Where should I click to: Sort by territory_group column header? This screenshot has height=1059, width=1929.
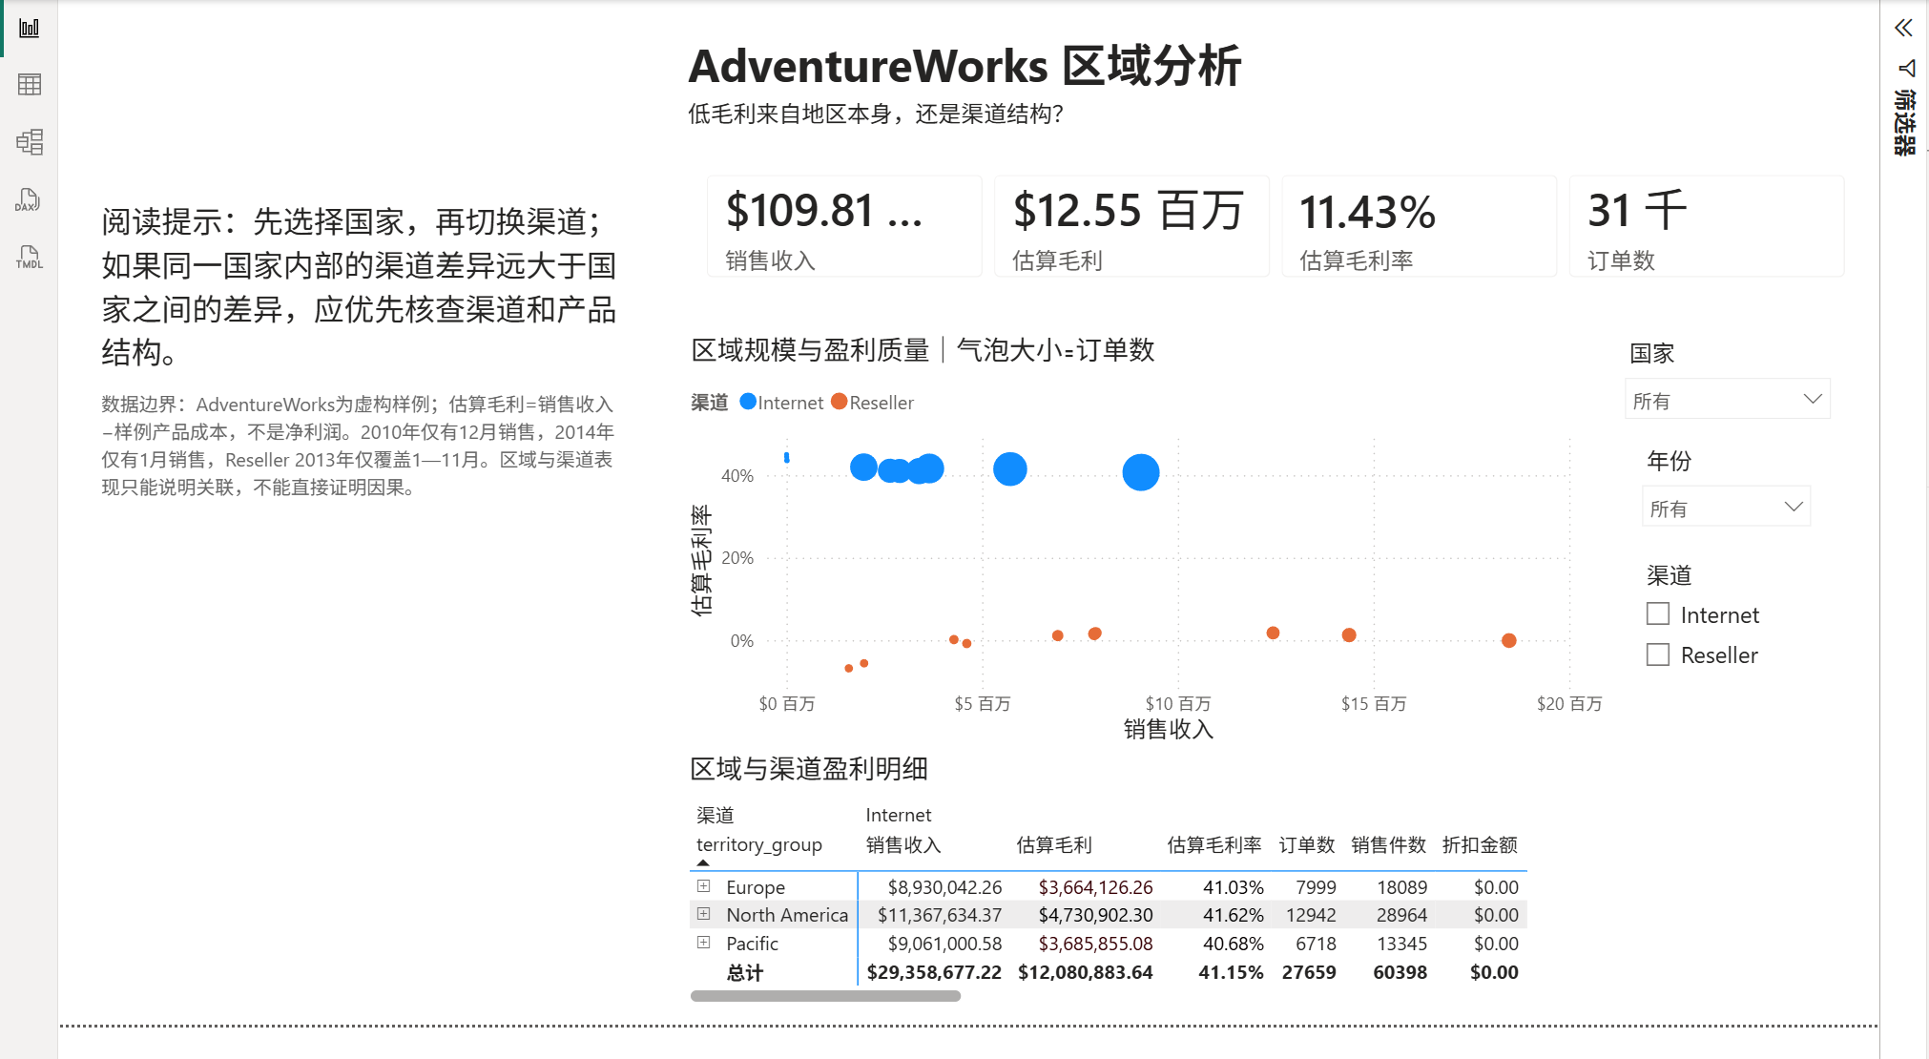coord(759,844)
